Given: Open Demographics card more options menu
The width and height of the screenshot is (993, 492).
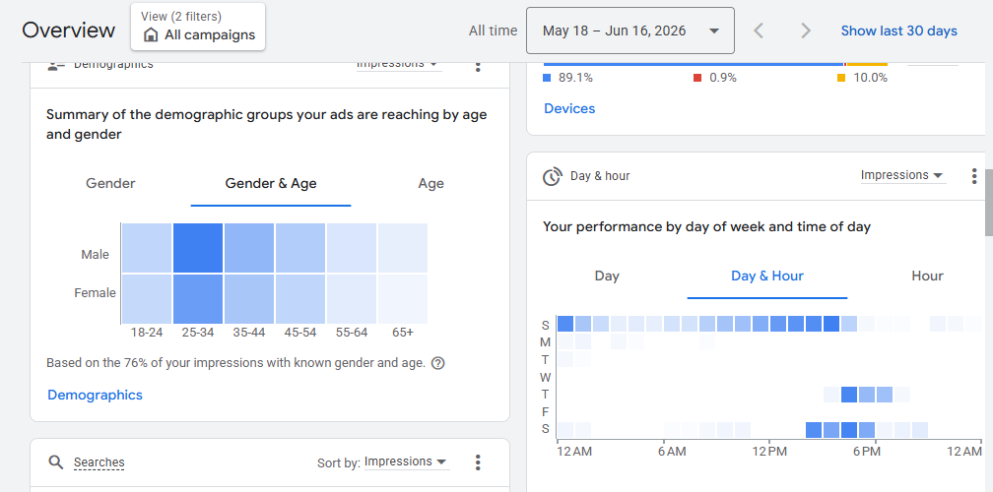Looking at the screenshot, I should click(x=478, y=65).
